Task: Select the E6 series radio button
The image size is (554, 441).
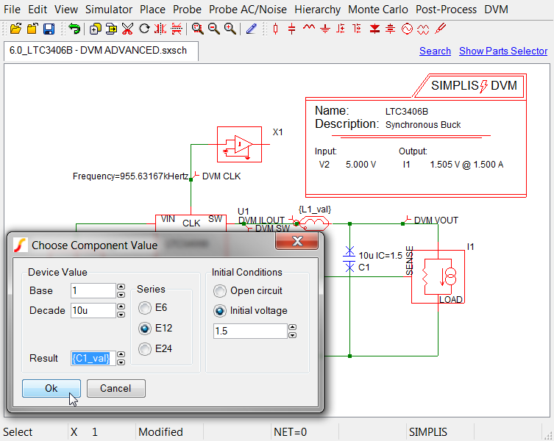Action: click(x=146, y=308)
